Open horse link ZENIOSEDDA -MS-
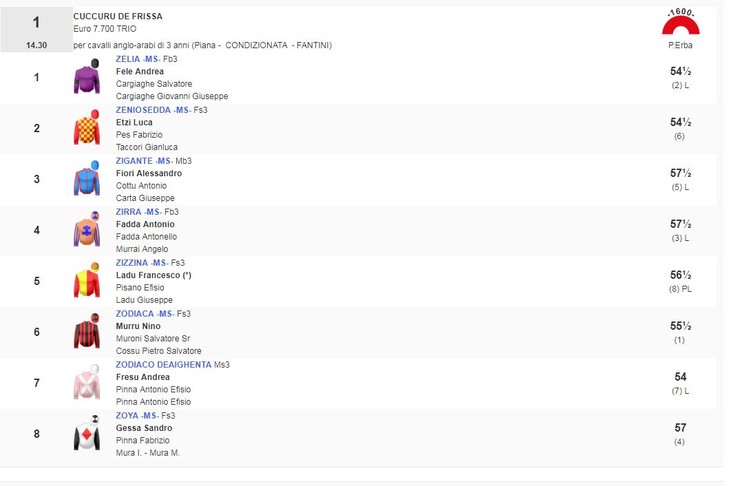Viewport: 729px width, 486px height. [153, 110]
